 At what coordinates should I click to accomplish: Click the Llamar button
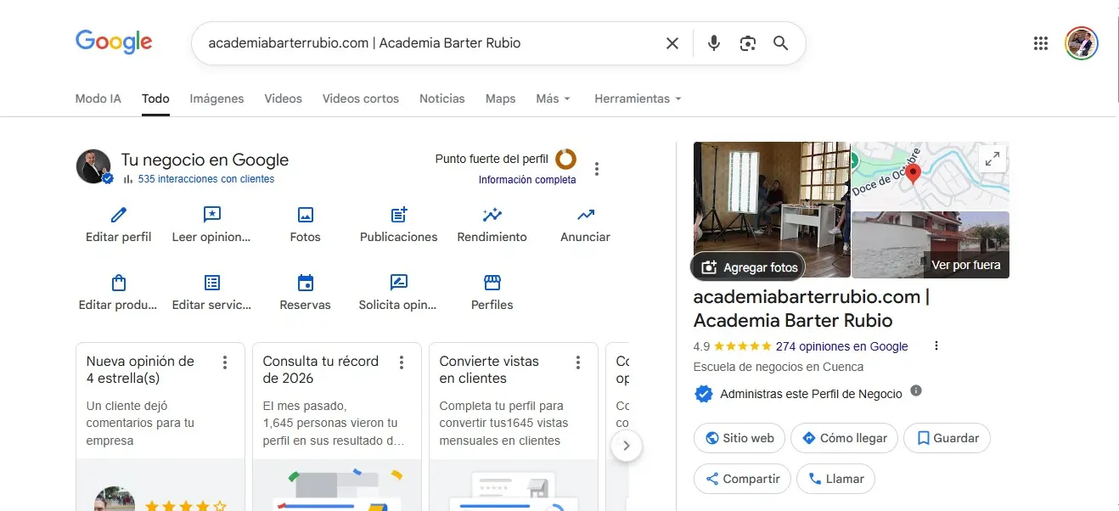click(835, 479)
